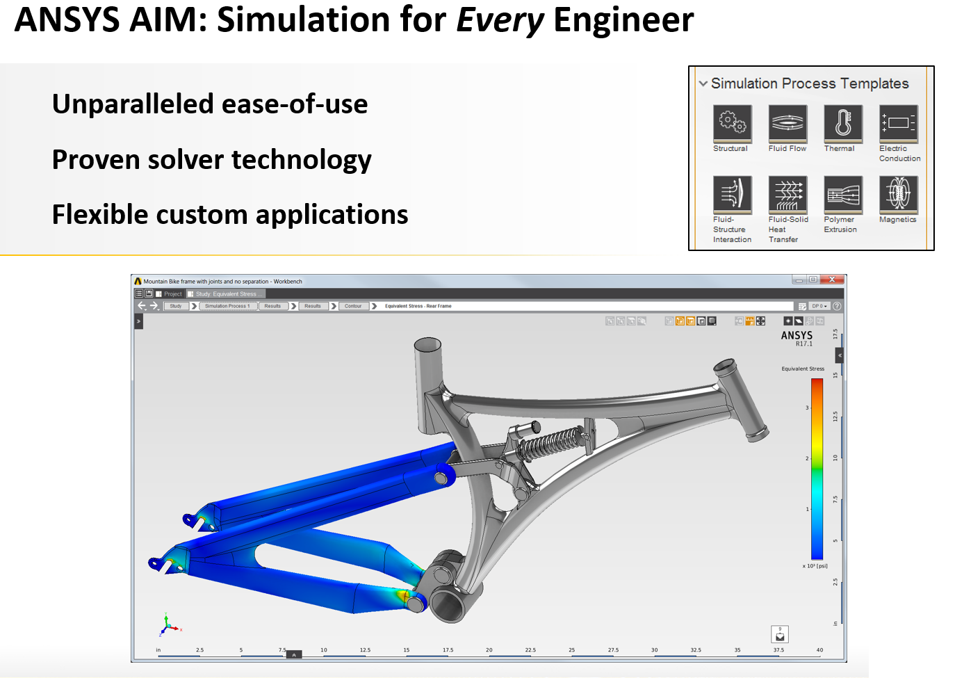The image size is (980, 678).
Task: Click the parameters icon beside DP 0
Action: coord(802,306)
